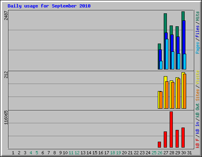This screenshot has height=157, width=202.
Task: Click day label 25 on the x-axis
Action: point(154,153)
